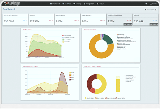Click Emulator tools legend entry
160x109 pixels.
tap(121, 43)
